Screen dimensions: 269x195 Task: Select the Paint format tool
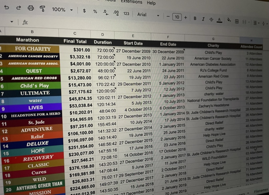(42, 8)
